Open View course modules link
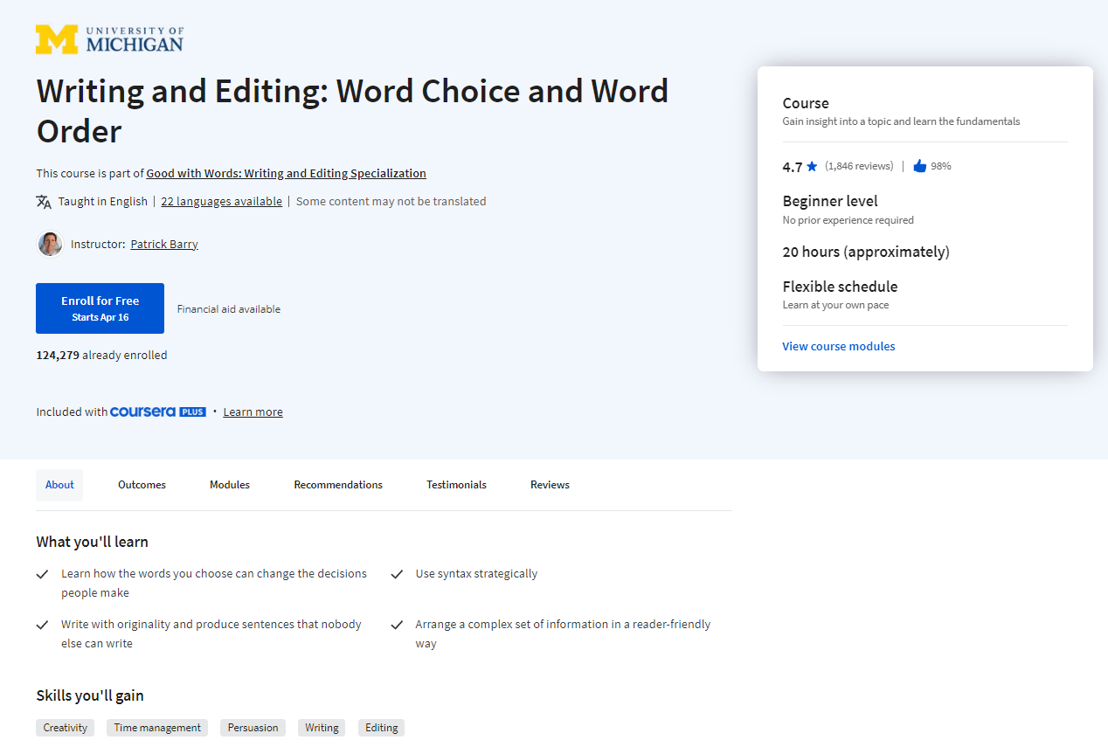The height and width of the screenshot is (747, 1108). pos(839,347)
